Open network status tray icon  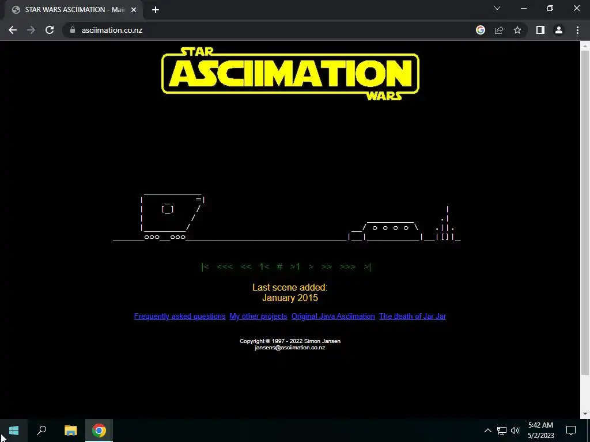(x=502, y=430)
